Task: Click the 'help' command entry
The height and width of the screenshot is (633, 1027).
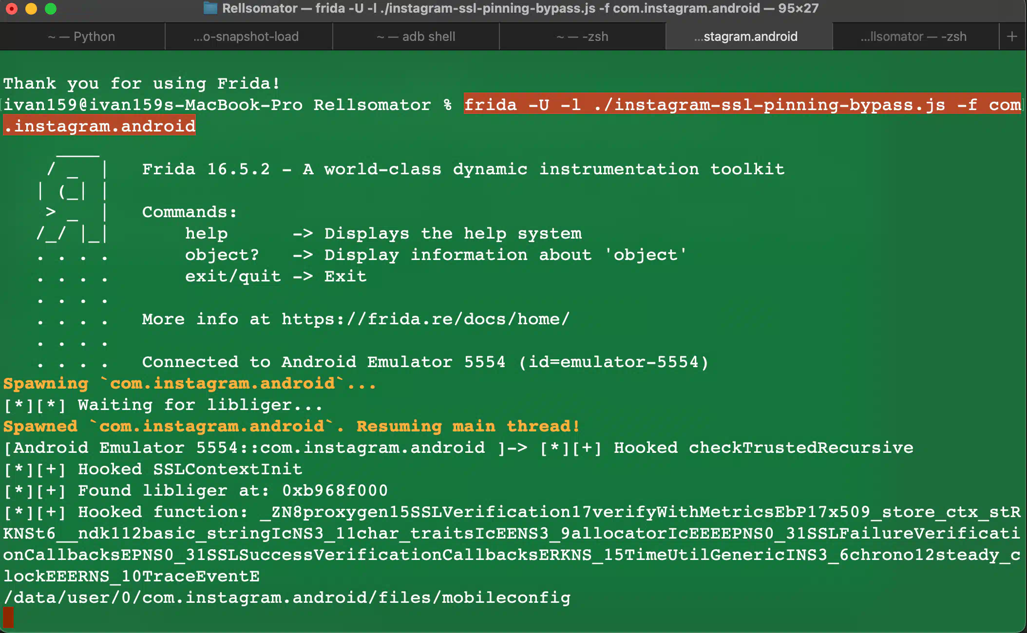Action: (206, 233)
